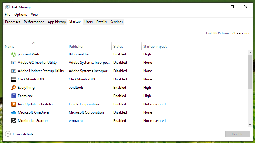
Task: Select Adobe Updater Startup Utility name
Action: click(x=41, y=71)
